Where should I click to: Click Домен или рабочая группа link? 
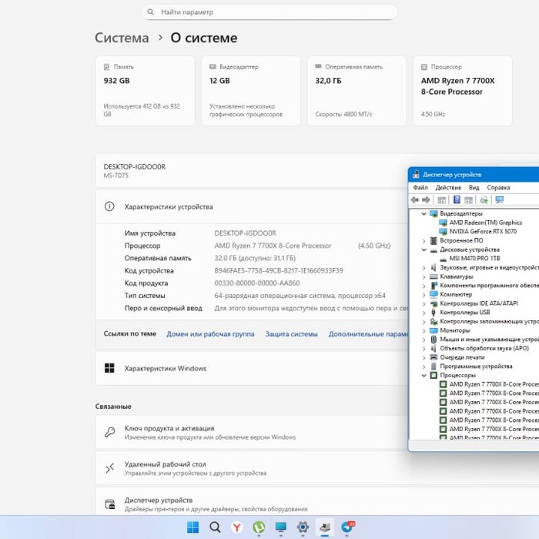210,334
